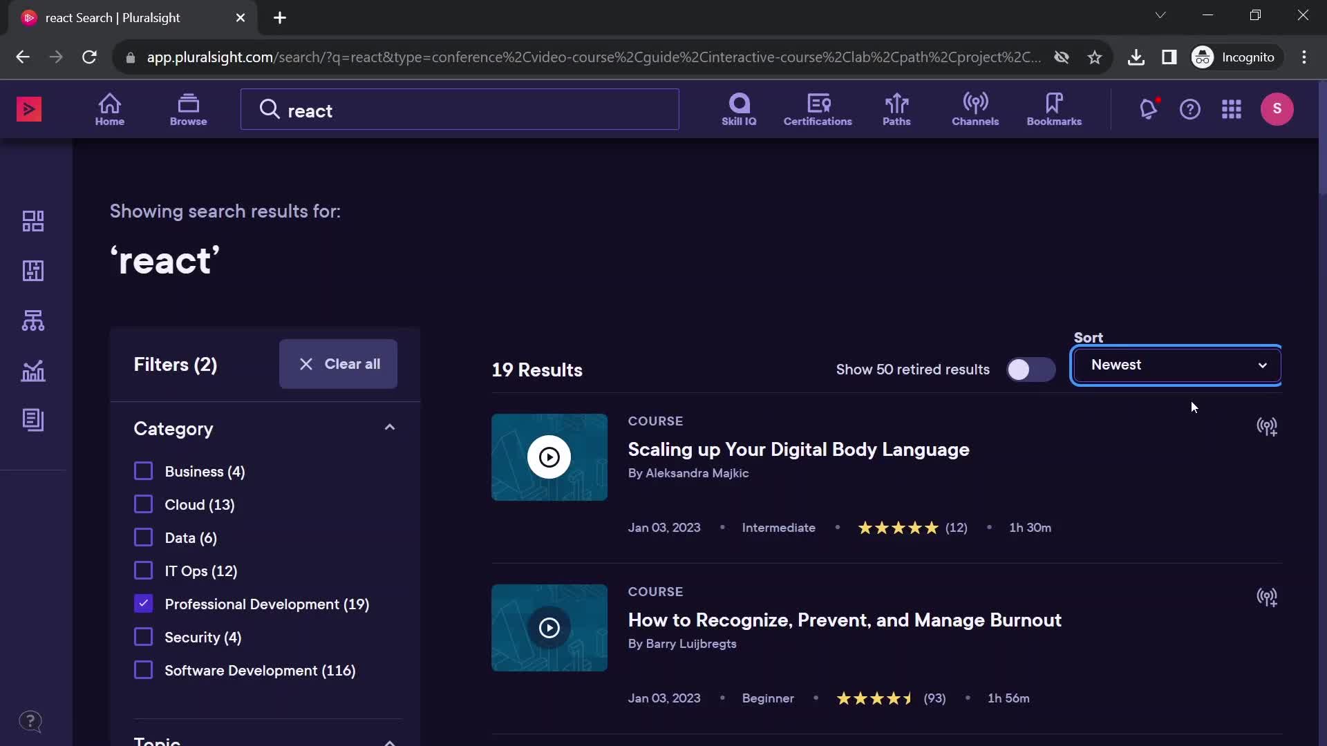This screenshot has width=1327, height=746.
Task: Play the Burnout course thumbnail
Action: (x=549, y=628)
